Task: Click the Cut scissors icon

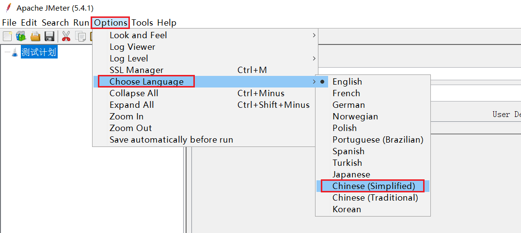Action: click(66, 36)
